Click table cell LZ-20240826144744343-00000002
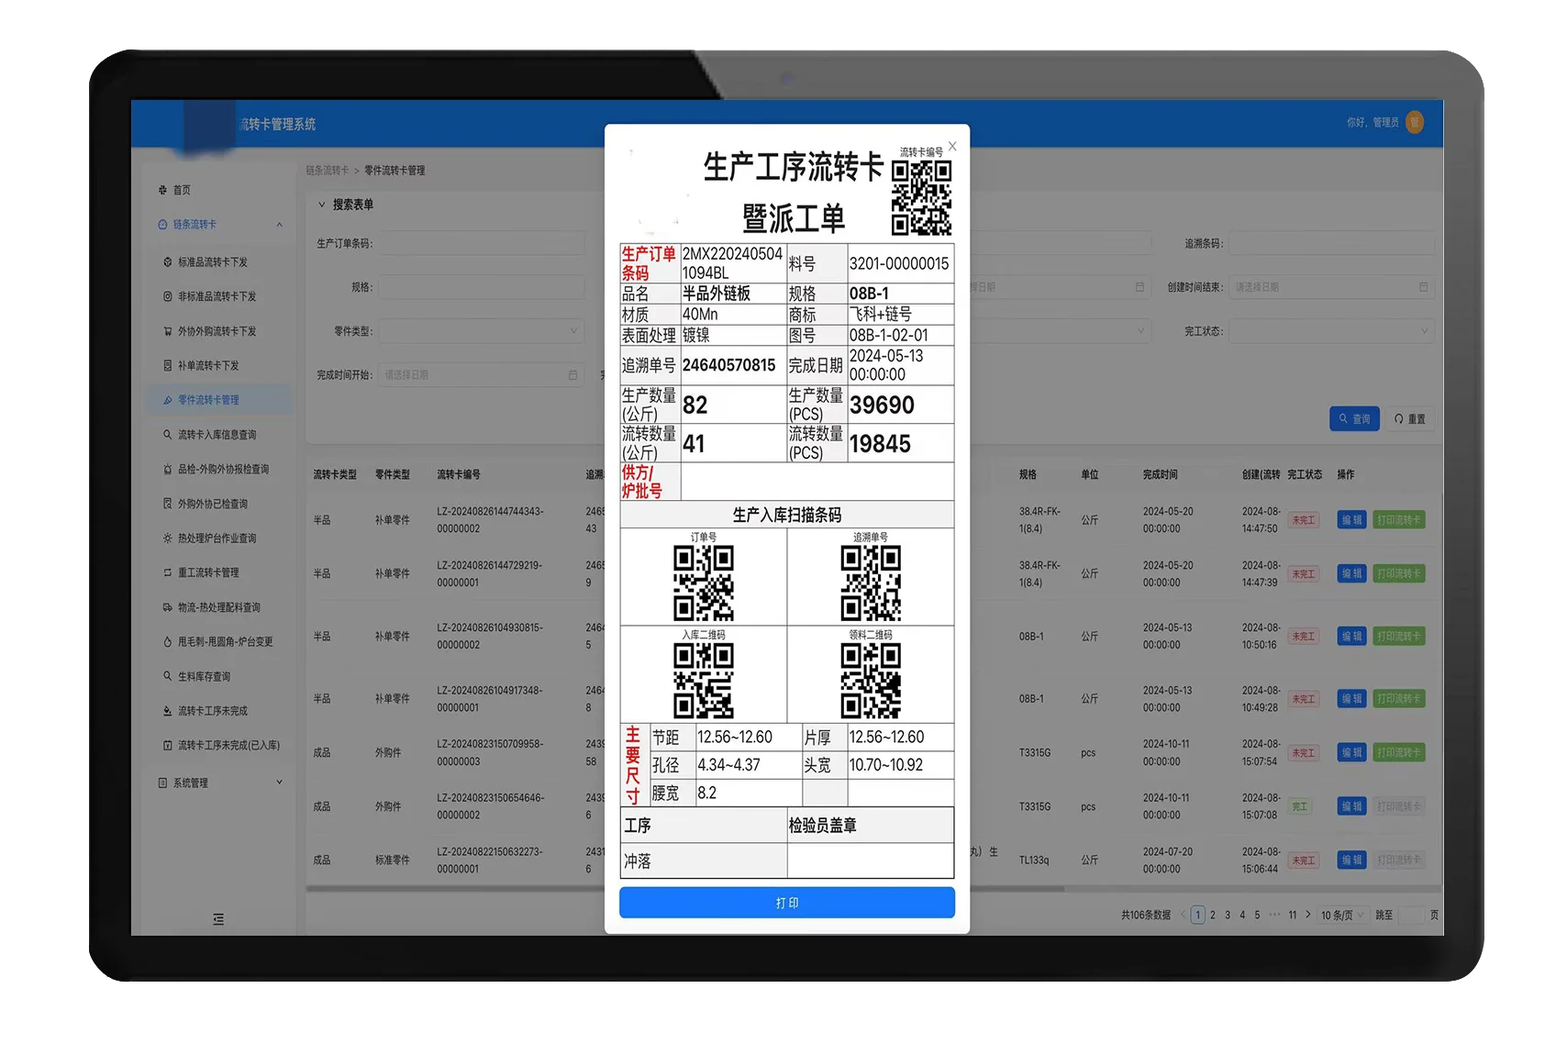Screen dimensions: 1545x1055 pos(490,520)
